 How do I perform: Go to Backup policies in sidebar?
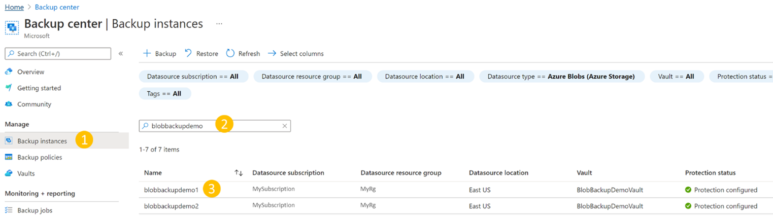[x=40, y=157]
